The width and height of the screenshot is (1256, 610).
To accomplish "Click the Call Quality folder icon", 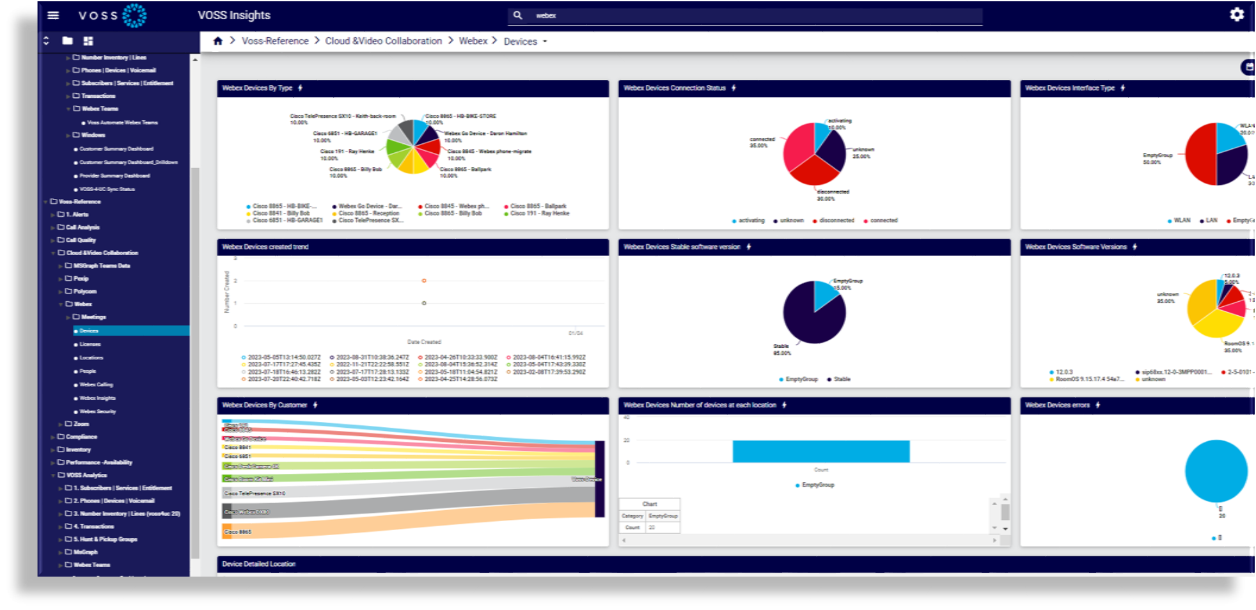I will (61, 240).
